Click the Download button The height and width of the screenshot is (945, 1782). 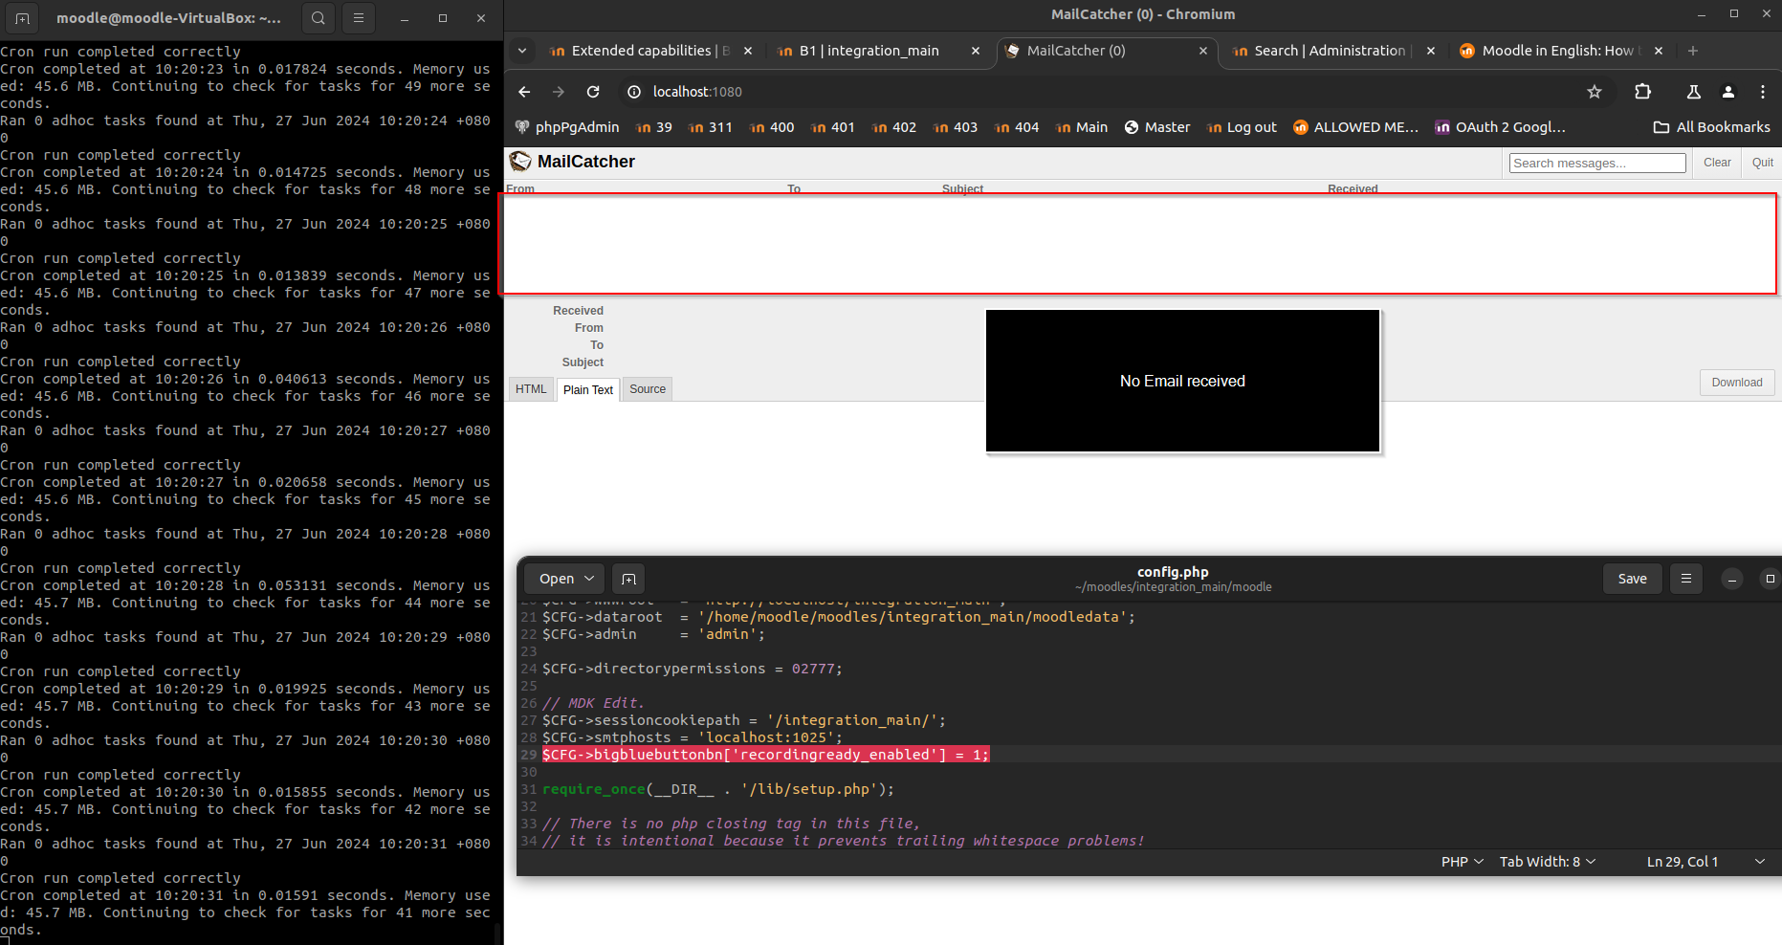point(1737,383)
